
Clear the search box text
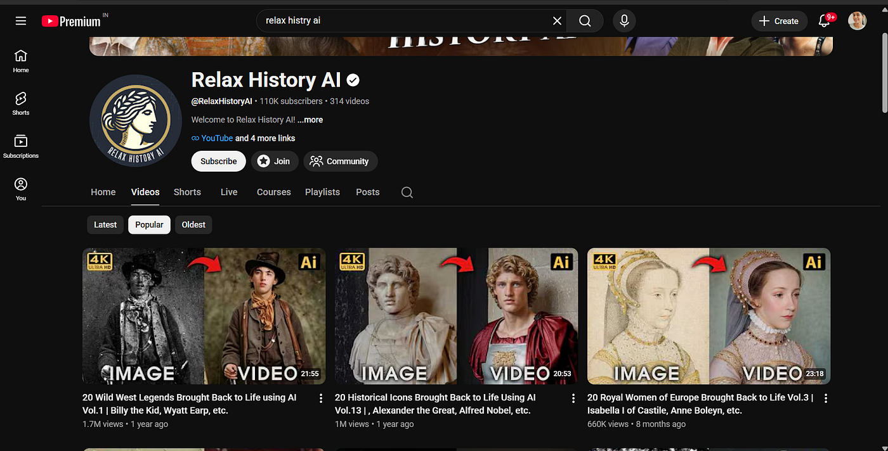tap(557, 21)
